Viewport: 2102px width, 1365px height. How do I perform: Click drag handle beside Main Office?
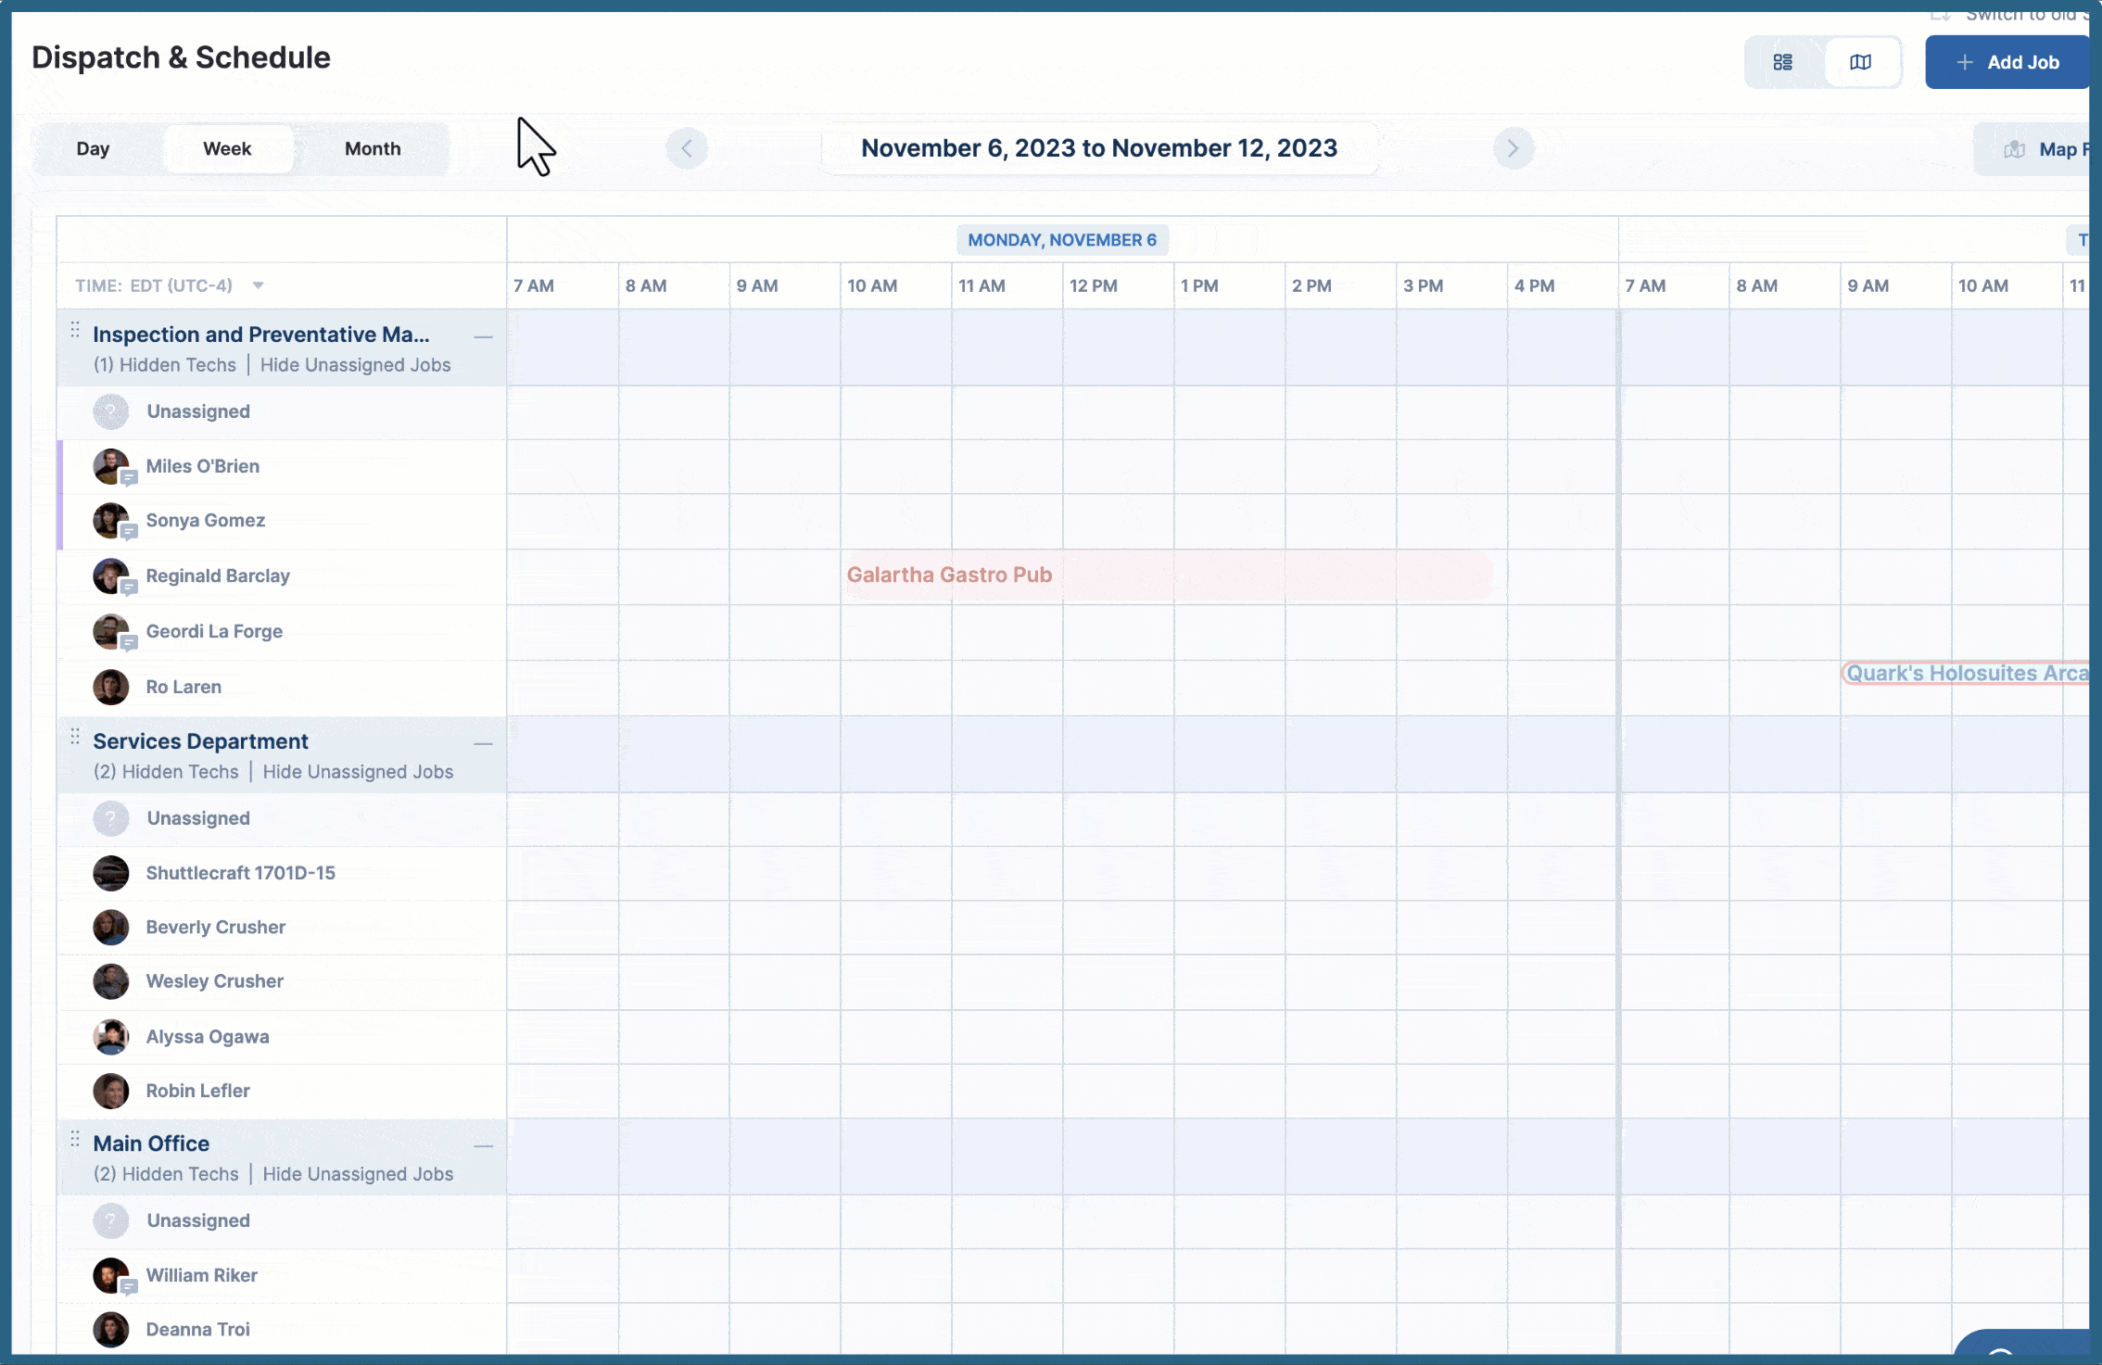[x=75, y=1140]
